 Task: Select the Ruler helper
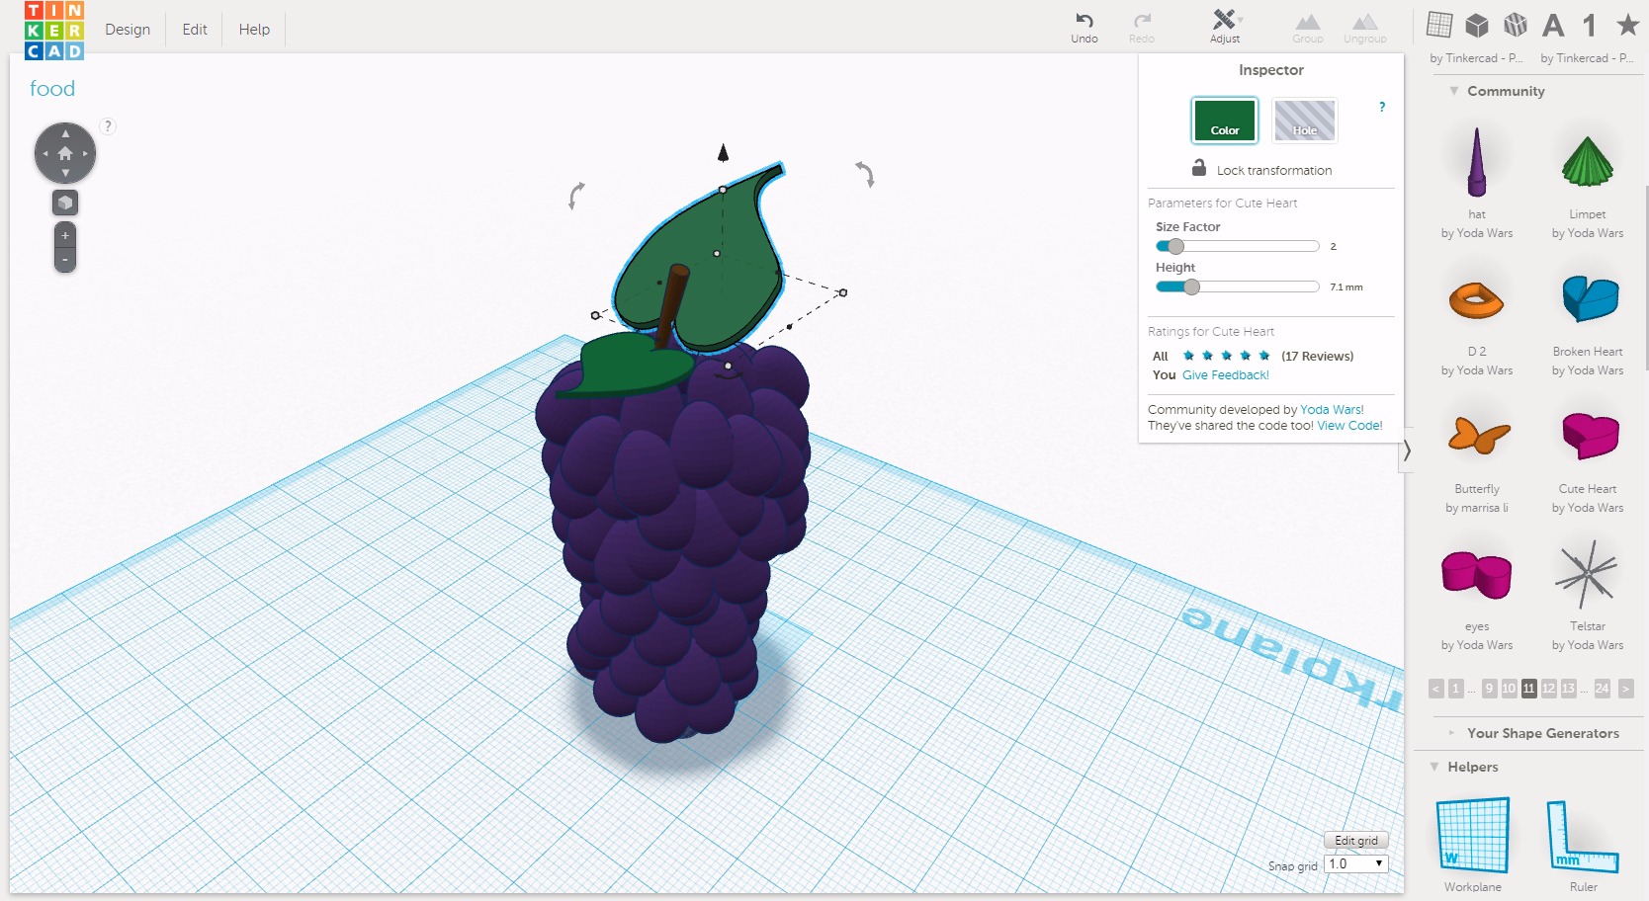click(1584, 836)
